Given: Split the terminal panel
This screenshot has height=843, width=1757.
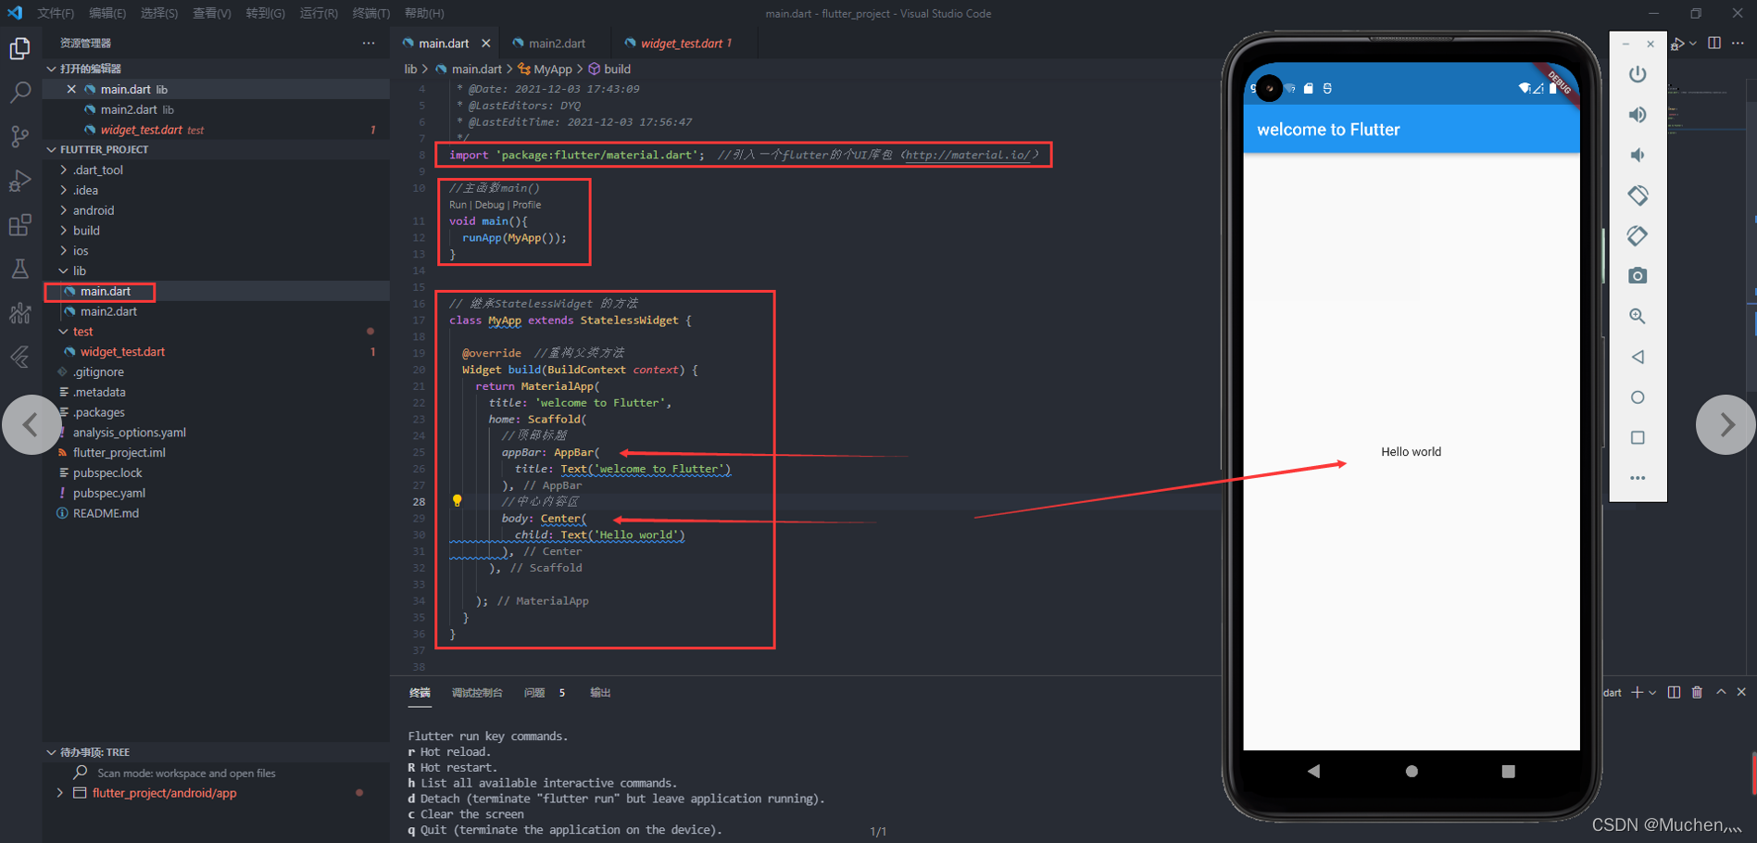Looking at the screenshot, I should [x=1674, y=692].
